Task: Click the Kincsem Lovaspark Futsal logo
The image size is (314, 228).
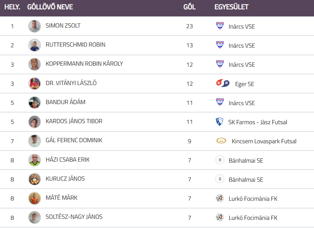Action: click(221, 141)
